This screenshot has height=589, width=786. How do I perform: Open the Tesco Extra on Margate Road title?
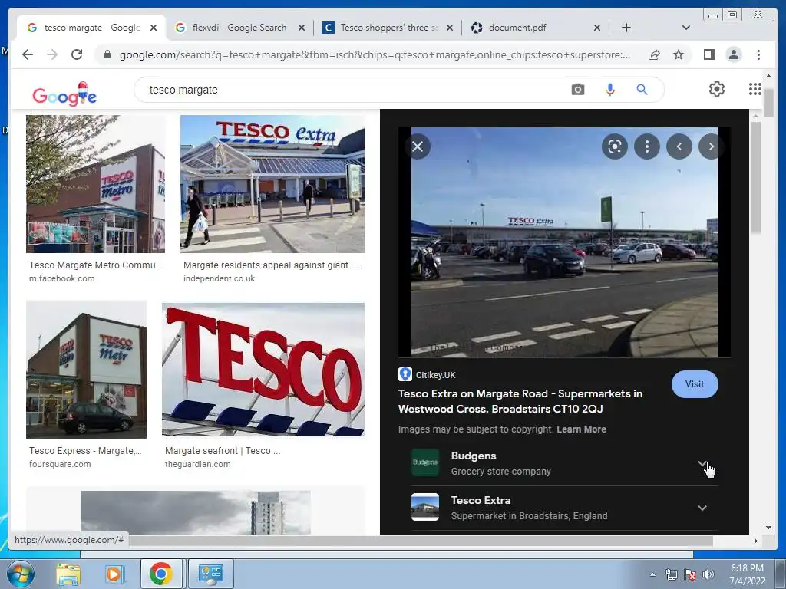(x=520, y=401)
